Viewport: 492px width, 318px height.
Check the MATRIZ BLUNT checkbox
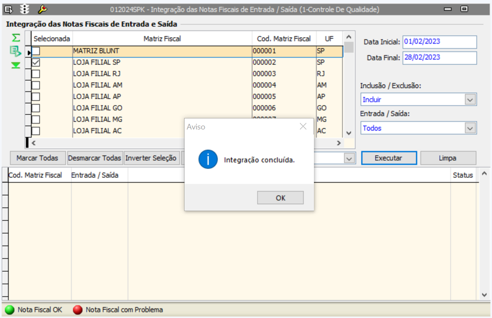pos(36,51)
